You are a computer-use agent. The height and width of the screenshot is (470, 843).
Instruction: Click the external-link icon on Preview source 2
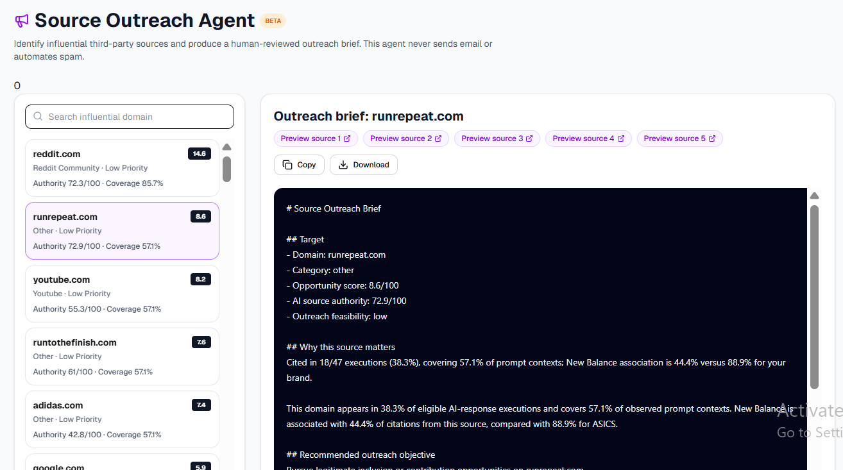pyautogui.click(x=438, y=138)
